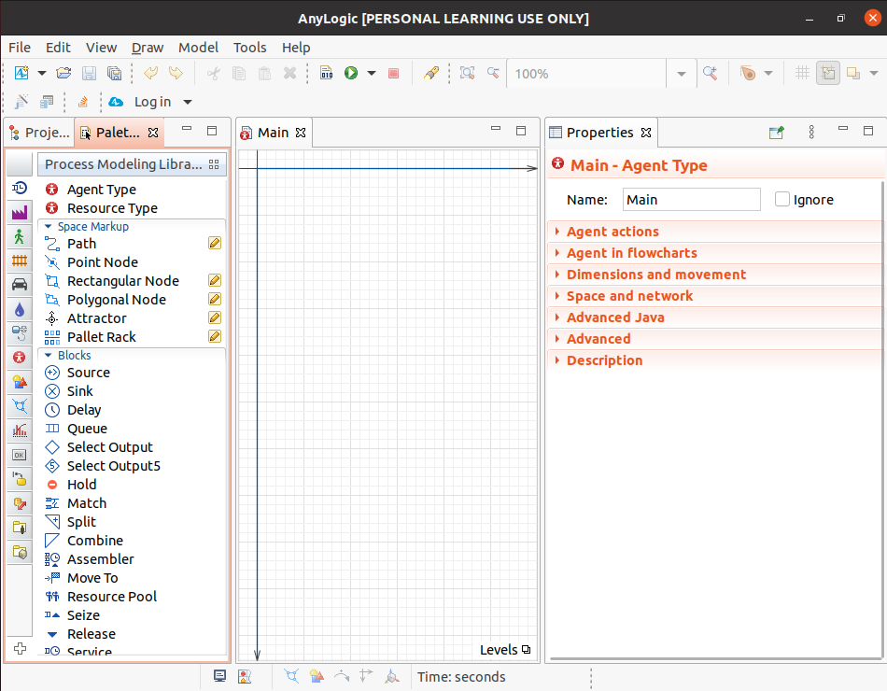Enable the Ignore checkbox for Main agent

pyautogui.click(x=781, y=199)
